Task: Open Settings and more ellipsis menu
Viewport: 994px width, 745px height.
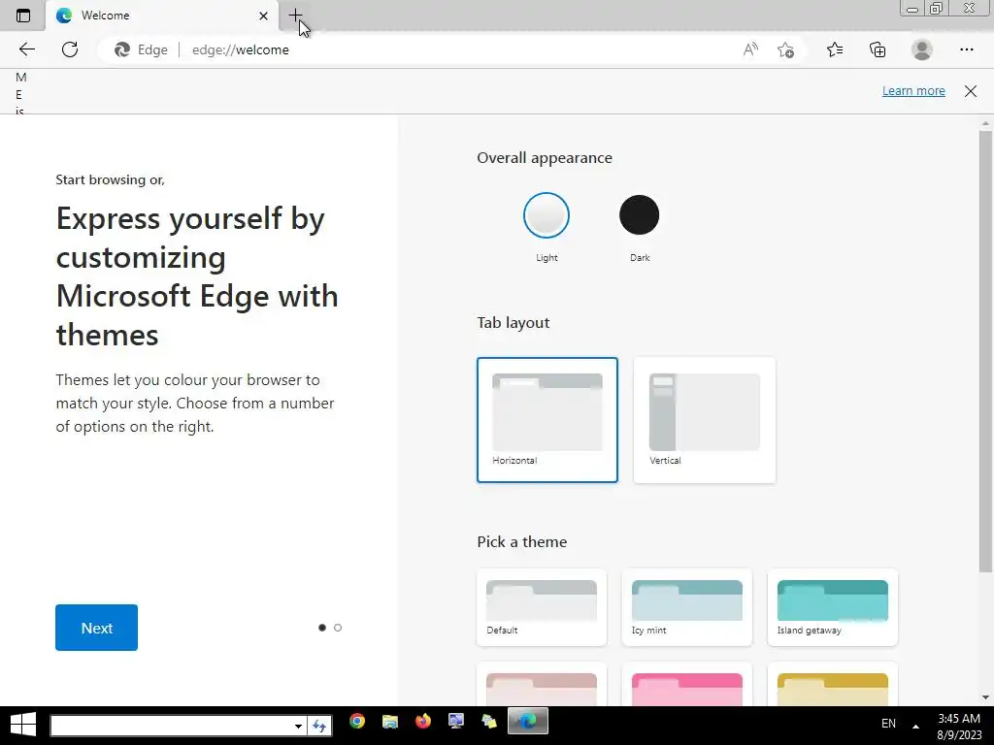Action: tap(966, 49)
